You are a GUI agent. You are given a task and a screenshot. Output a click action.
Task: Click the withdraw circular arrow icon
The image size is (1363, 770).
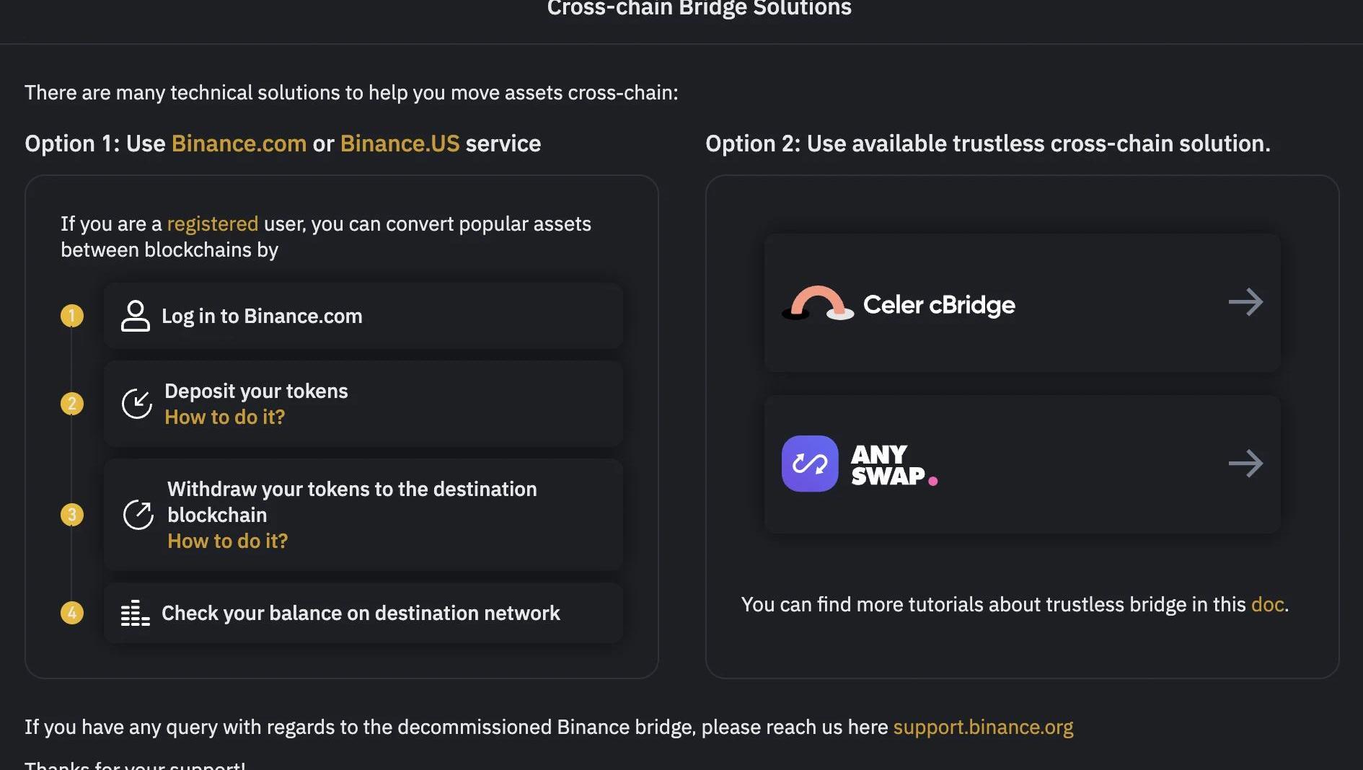point(138,515)
